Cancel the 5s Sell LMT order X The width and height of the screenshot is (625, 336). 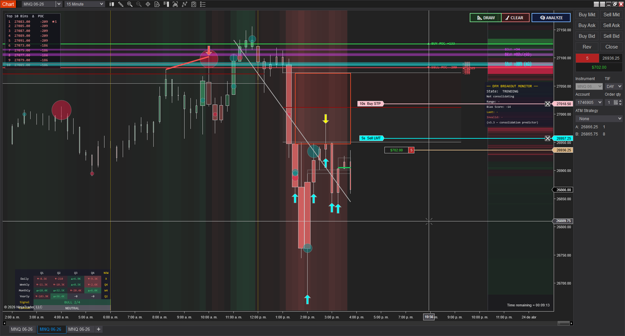[x=547, y=138]
